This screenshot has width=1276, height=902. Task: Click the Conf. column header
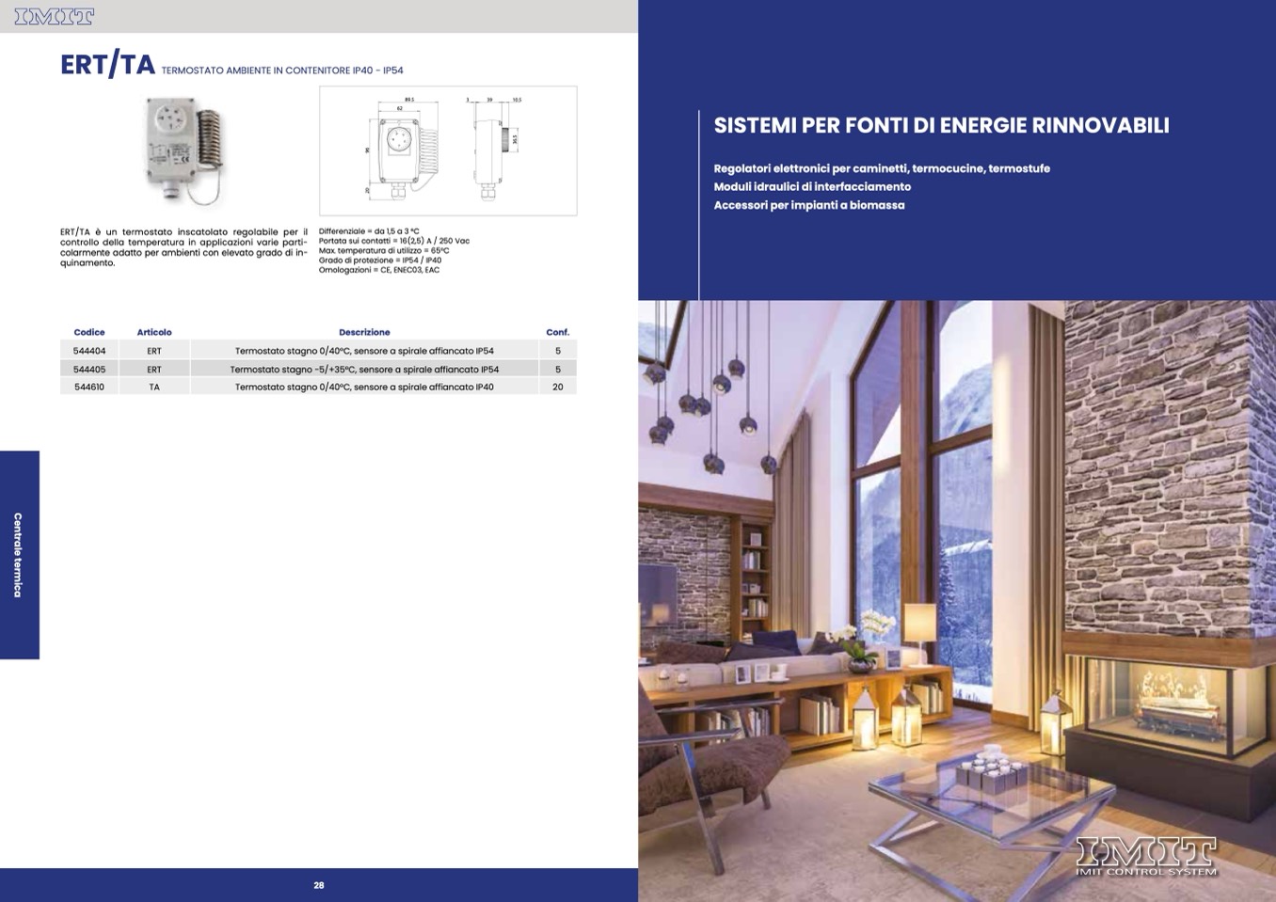click(557, 332)
